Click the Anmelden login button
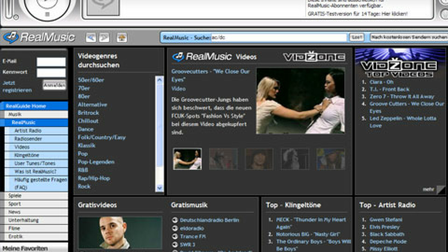The width and height of the screenshot is (448, 252). [x=54, y=85]
